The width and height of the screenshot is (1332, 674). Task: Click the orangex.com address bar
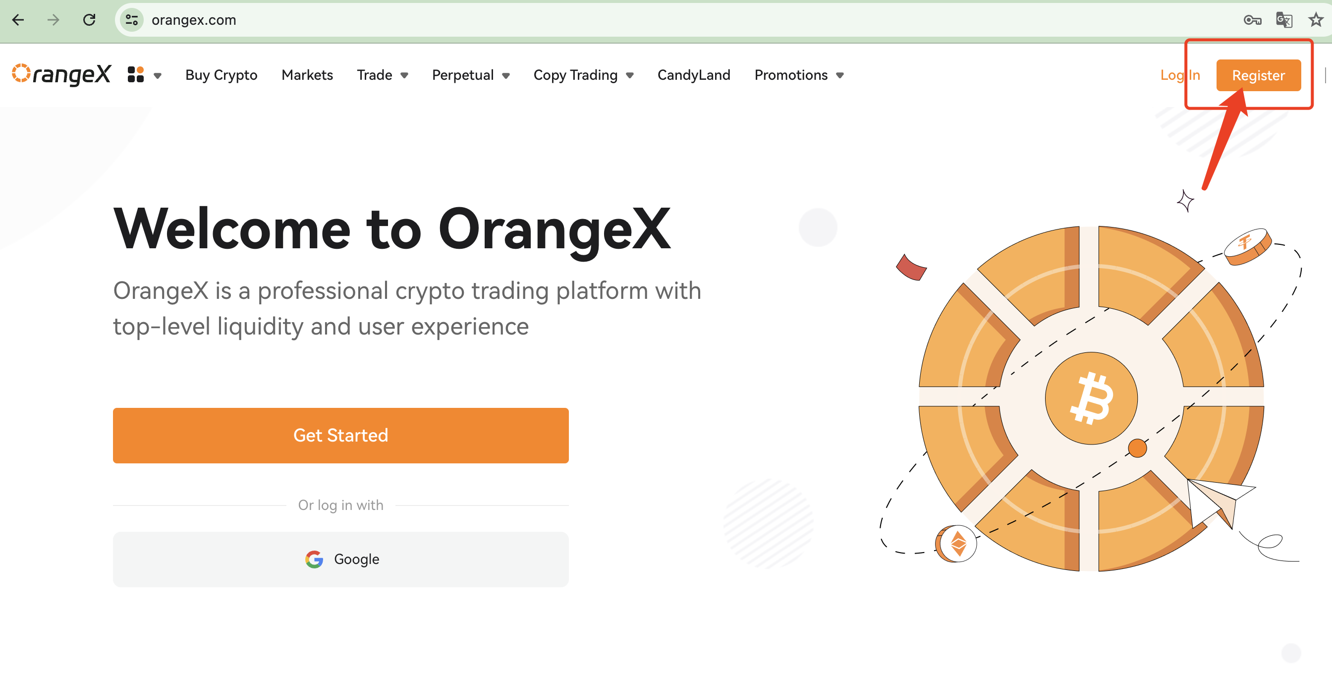click(672, 20)
